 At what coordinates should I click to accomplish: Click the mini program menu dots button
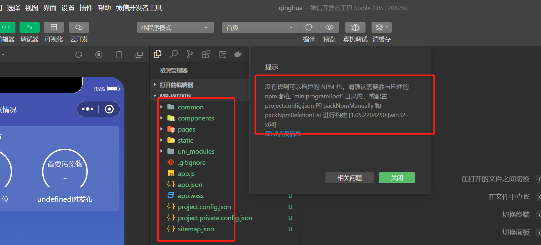(88, 109)
